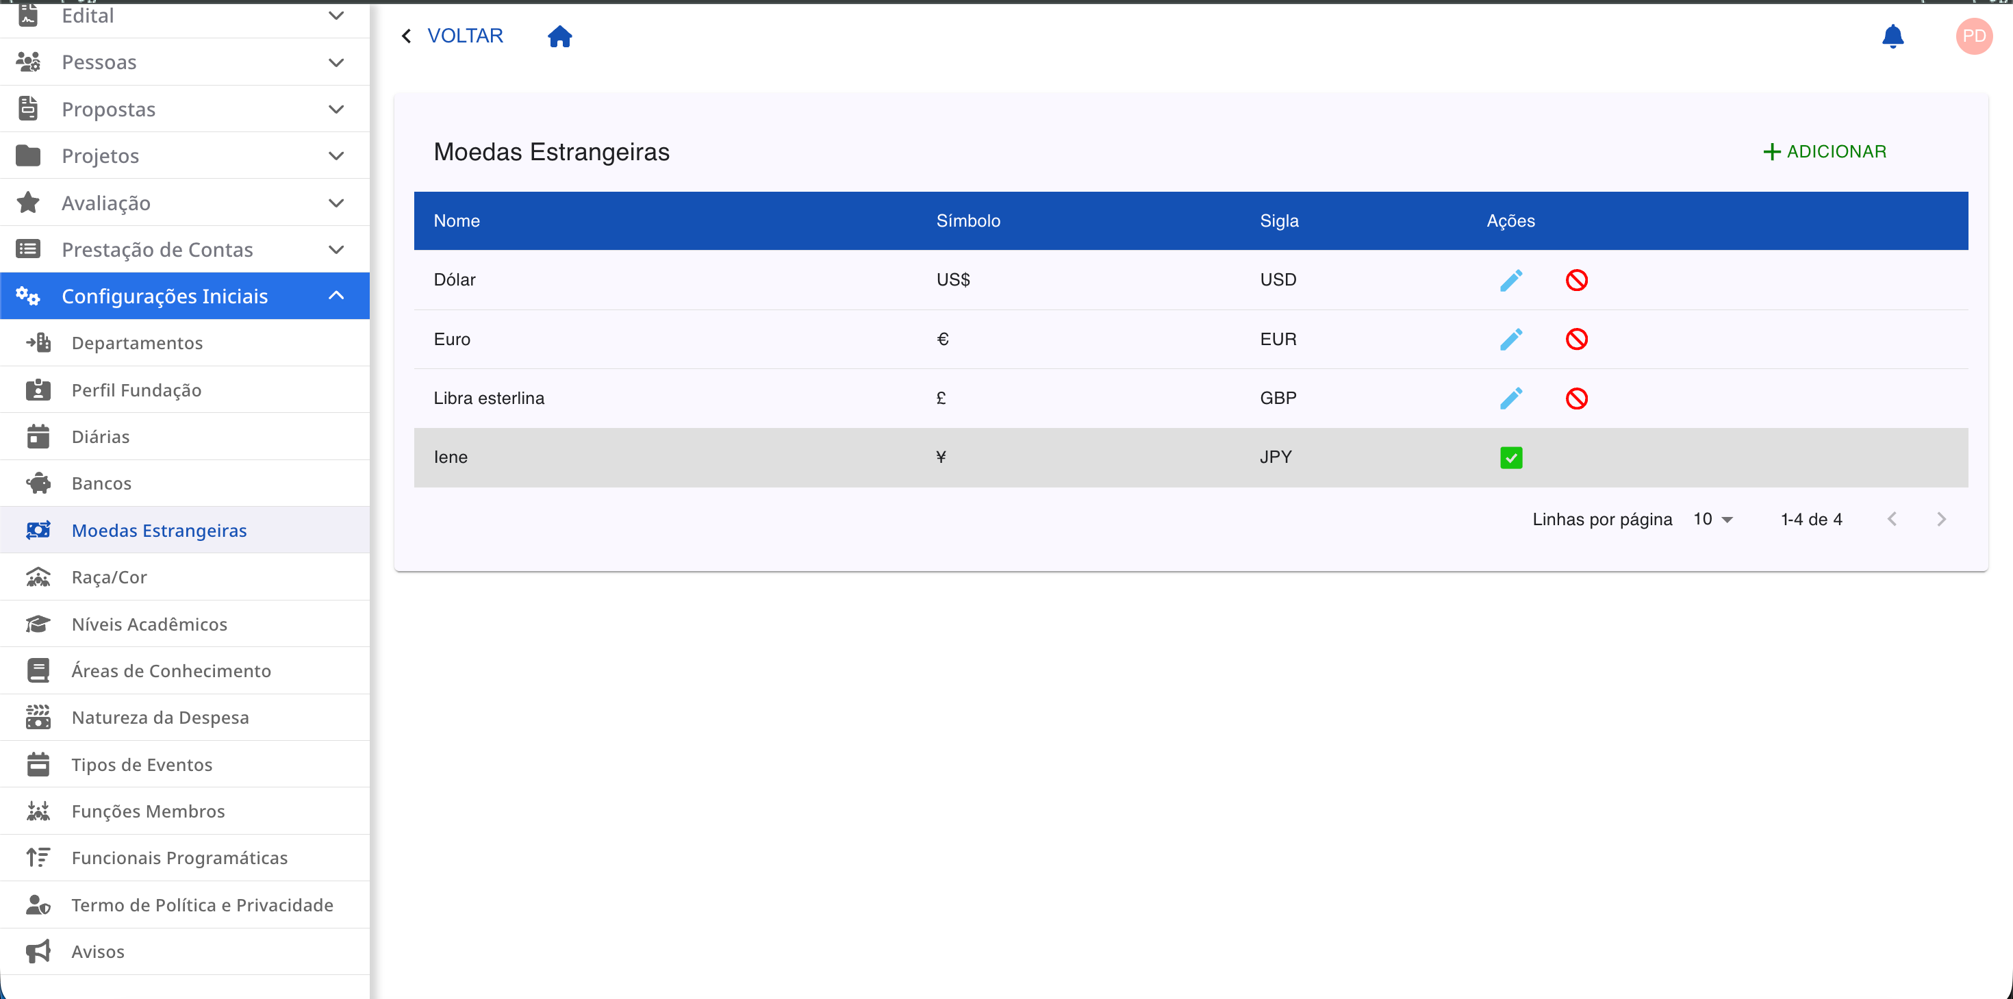Open Raça/Cor settings
Screen dimensions: 2013x999
coord(184,578)
